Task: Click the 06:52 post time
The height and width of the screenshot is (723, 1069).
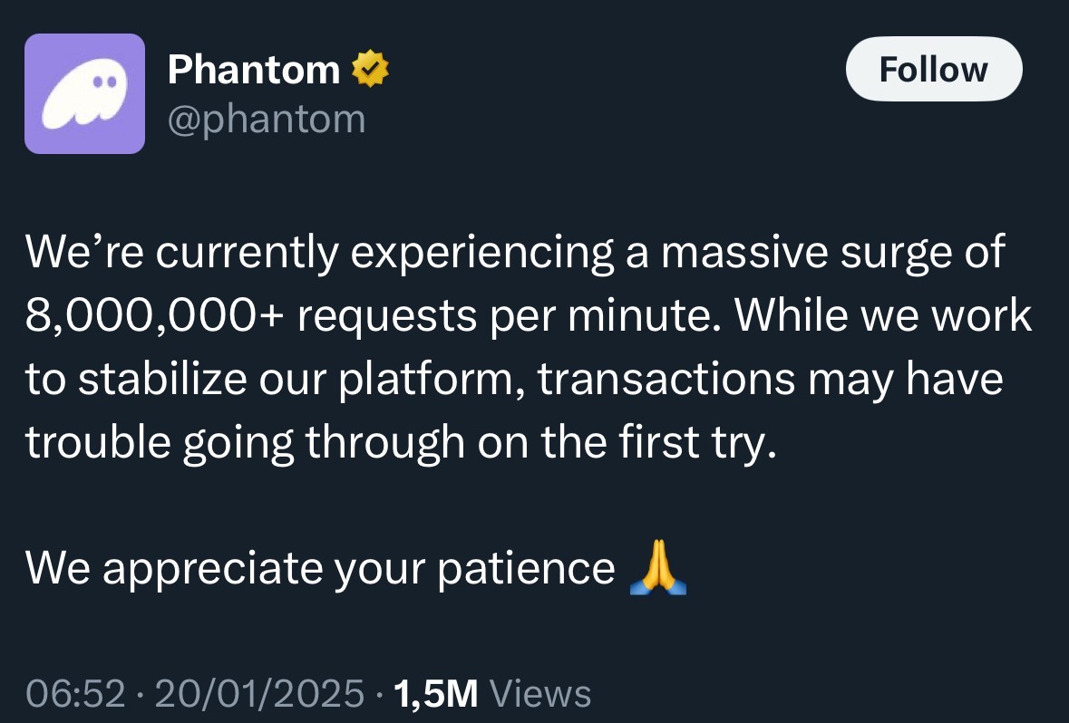Action: 74,694
